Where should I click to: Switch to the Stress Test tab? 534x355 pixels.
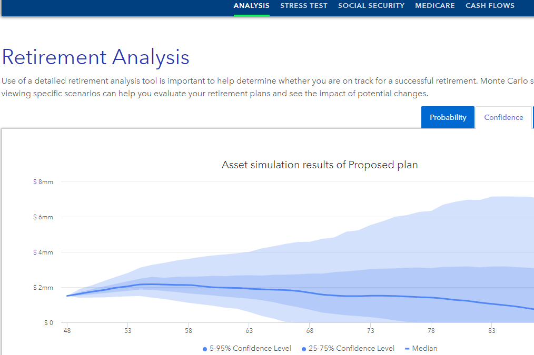pos(304,6)
